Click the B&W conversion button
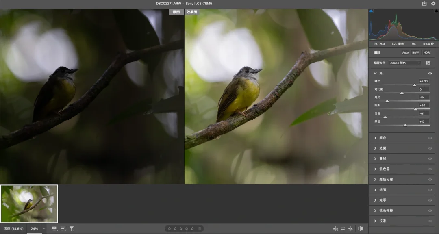This screenshot has height=234, width=439. (415, 52)
